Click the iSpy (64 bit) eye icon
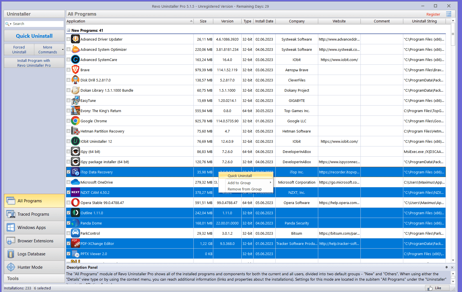The width and height of the screenshot is (462, 292). tap(75, 152)
